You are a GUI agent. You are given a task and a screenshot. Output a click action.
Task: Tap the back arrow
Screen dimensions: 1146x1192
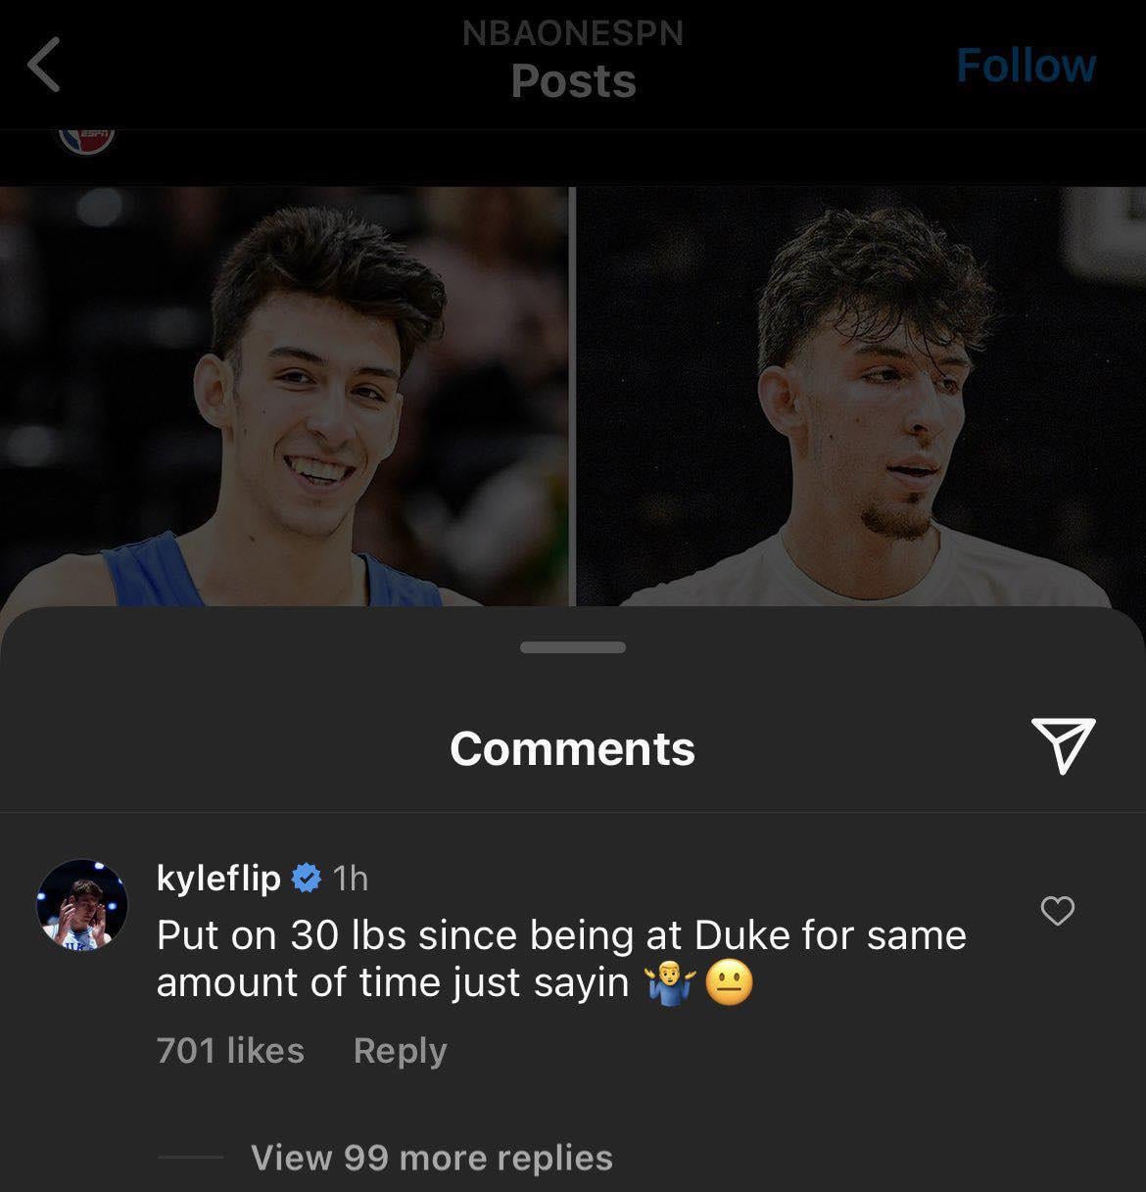click(44, 65)
